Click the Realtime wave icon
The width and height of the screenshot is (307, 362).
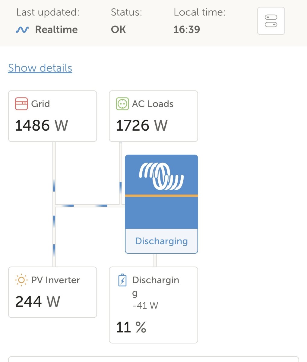tap(22, 30)
